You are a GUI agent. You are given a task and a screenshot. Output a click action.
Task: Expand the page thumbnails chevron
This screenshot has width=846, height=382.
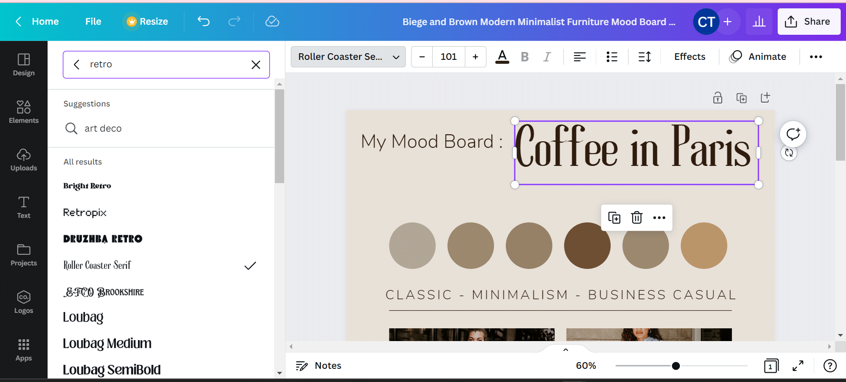tap(566, 349)
